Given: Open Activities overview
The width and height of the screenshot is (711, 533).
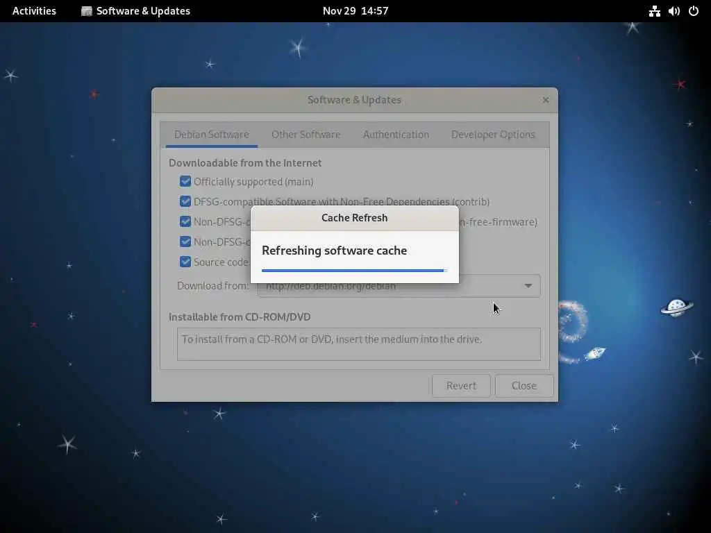Looking at the screenshot, I should [34, 11].
